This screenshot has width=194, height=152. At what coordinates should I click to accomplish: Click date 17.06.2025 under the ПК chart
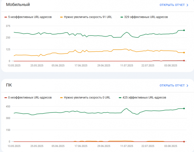tap(81, 146)
